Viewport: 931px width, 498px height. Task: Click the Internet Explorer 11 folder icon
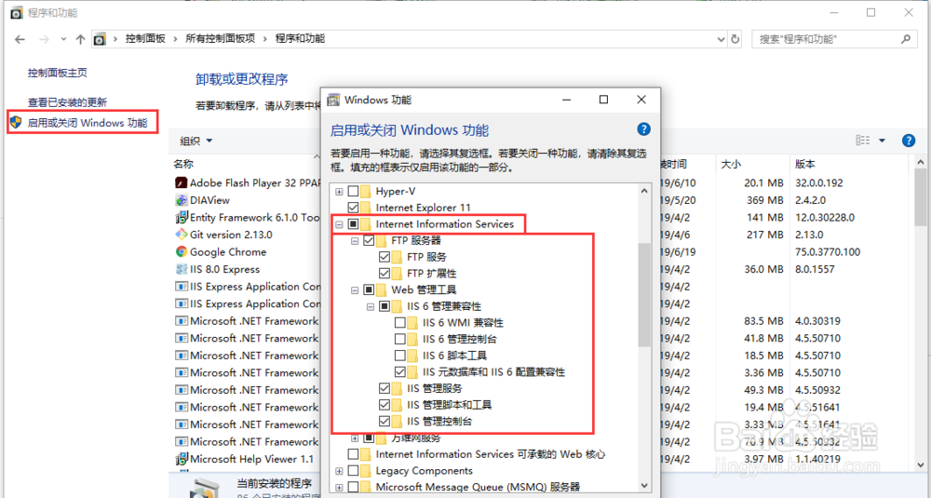[368, 208]
